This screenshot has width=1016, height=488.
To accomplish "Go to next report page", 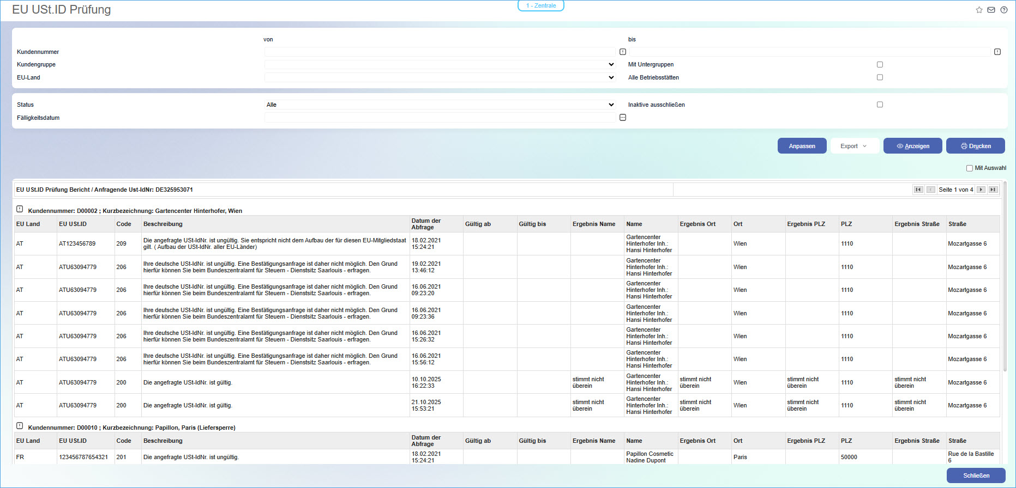I will (x=981, y=190).
